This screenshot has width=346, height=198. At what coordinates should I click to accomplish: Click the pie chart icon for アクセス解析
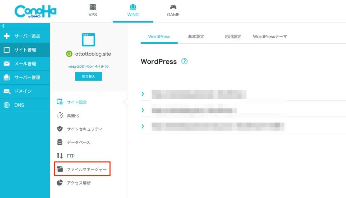(59, 183)
